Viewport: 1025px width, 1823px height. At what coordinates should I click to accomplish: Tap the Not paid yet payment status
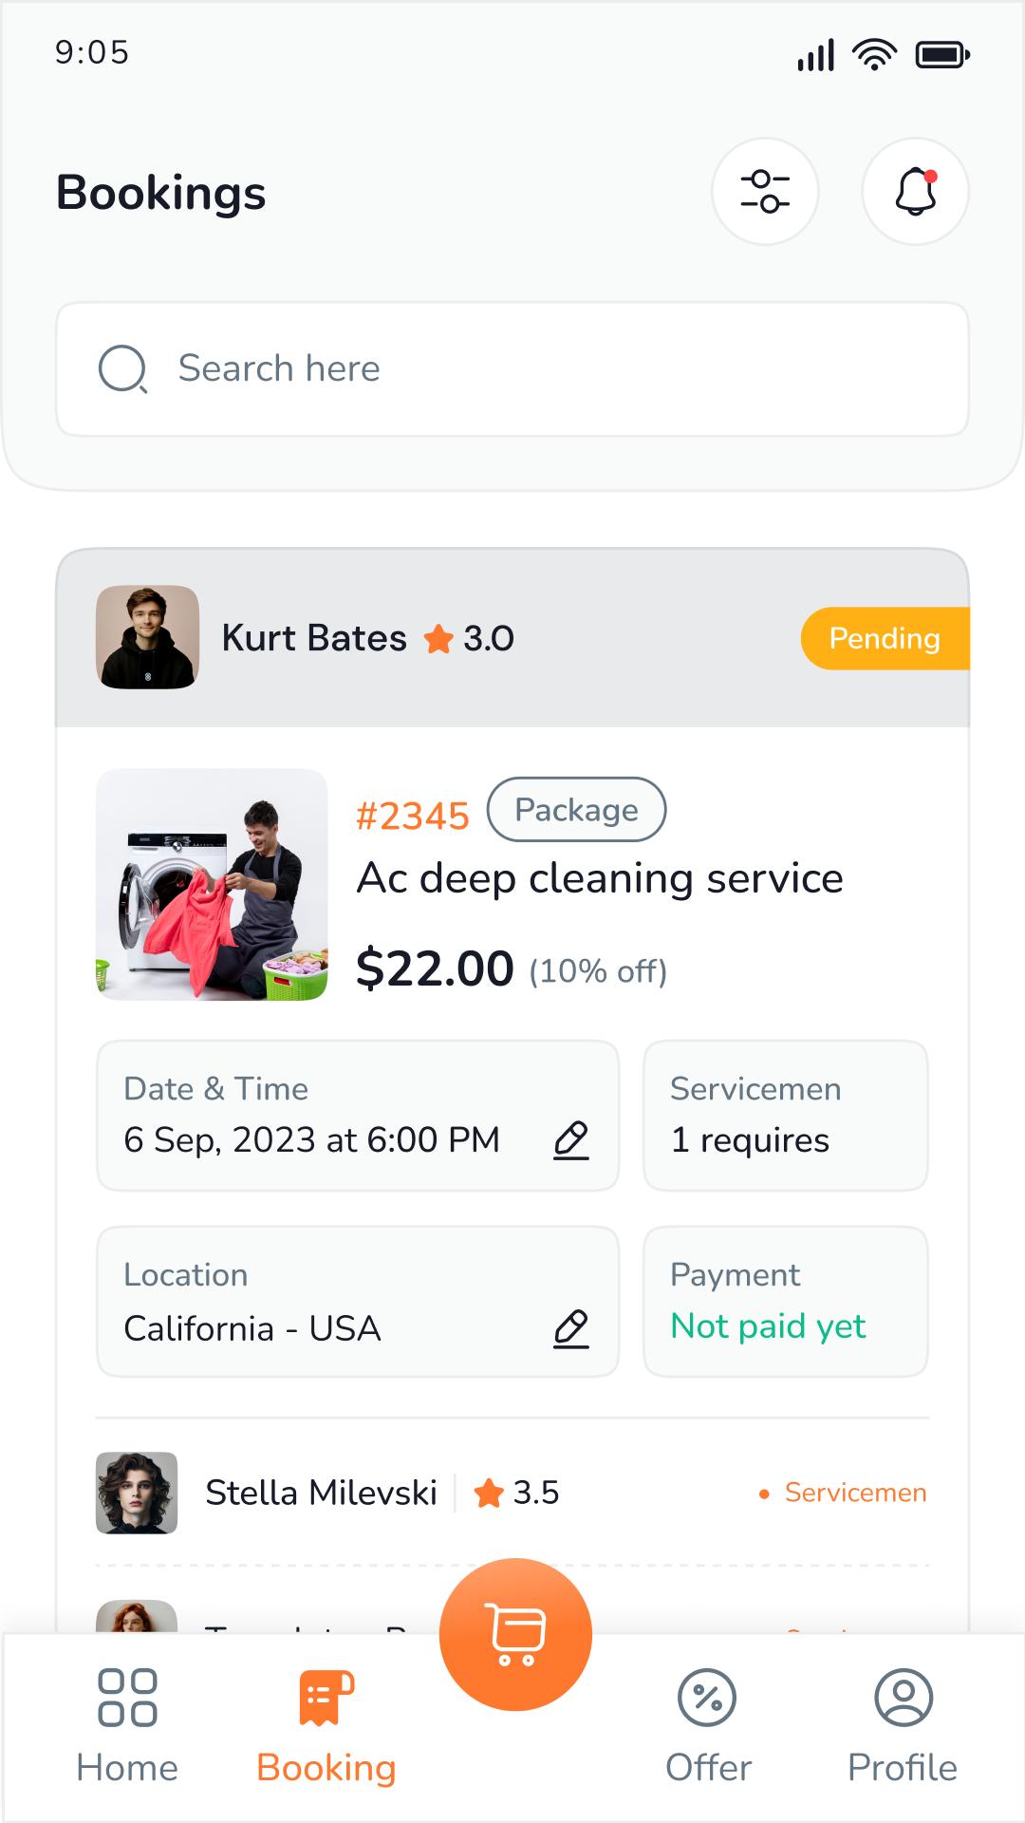[768, 1325]
